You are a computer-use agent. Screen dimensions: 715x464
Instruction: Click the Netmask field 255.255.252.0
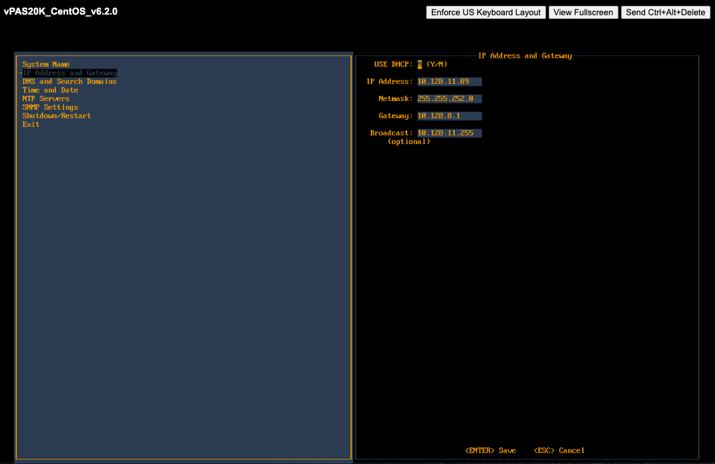pyautogui.click(x=450, y=99)
